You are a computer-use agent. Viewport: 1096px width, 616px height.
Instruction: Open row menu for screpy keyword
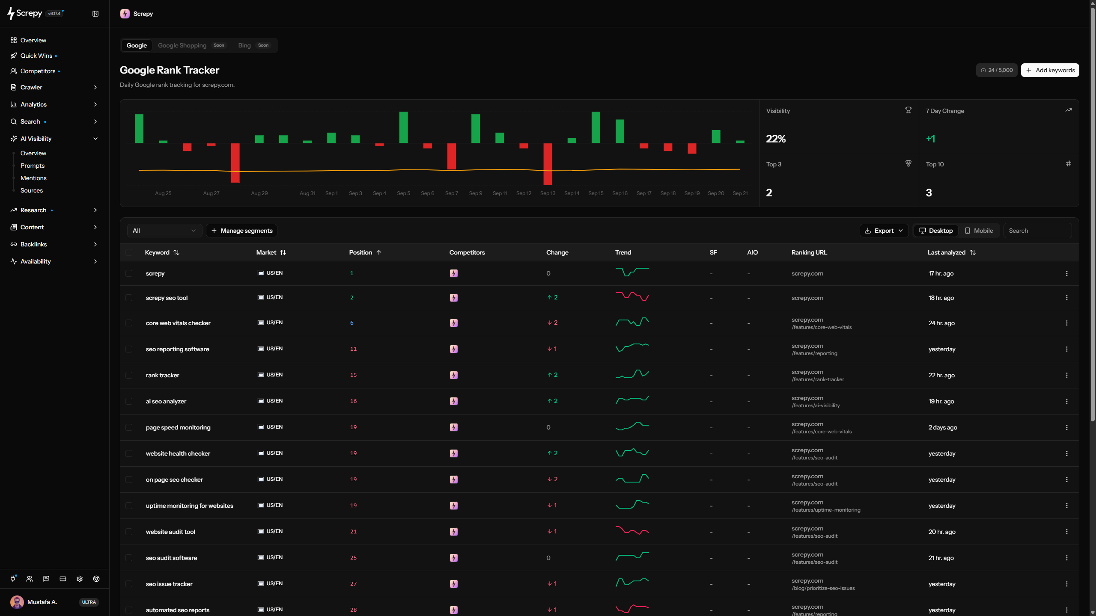(x=1067, y=273)
